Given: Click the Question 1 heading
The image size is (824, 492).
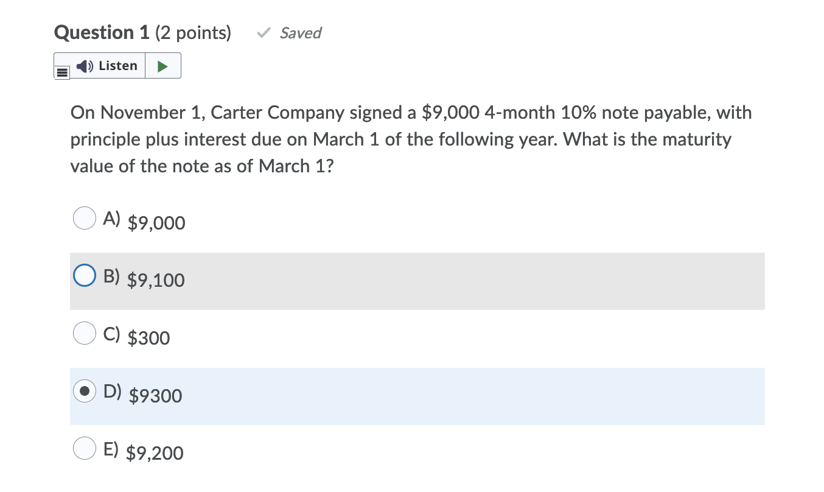Looking at the screenshot, I should tap(101, 33).
